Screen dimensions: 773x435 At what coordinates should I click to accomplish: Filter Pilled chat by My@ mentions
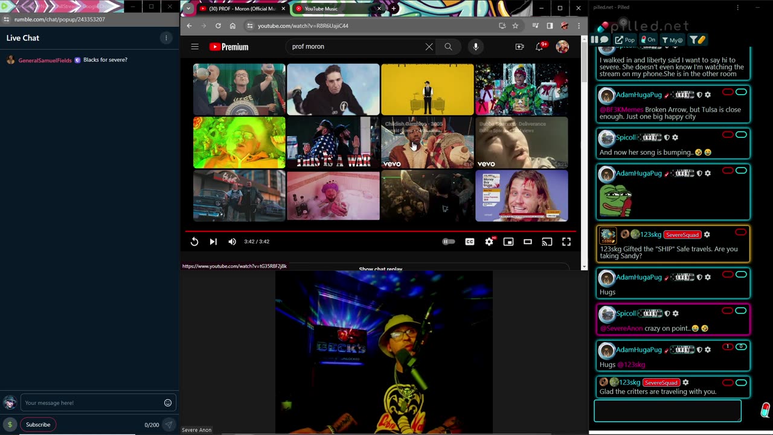[672, 40]
